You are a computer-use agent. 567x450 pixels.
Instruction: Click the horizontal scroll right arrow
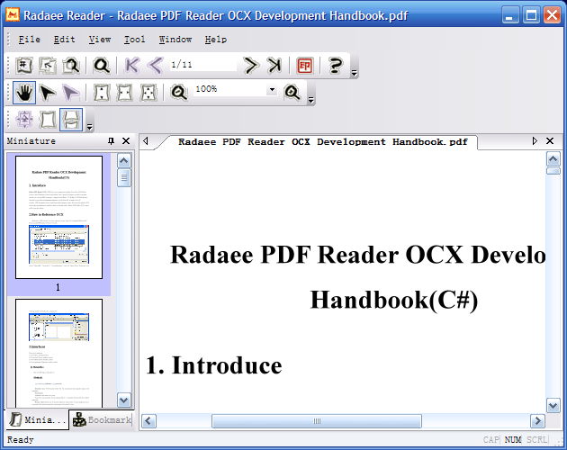pos(537,421)
